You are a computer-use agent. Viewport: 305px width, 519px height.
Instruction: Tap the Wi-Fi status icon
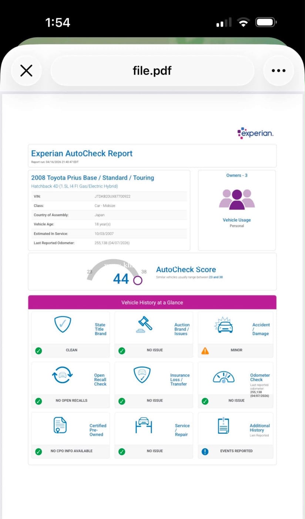243,23
